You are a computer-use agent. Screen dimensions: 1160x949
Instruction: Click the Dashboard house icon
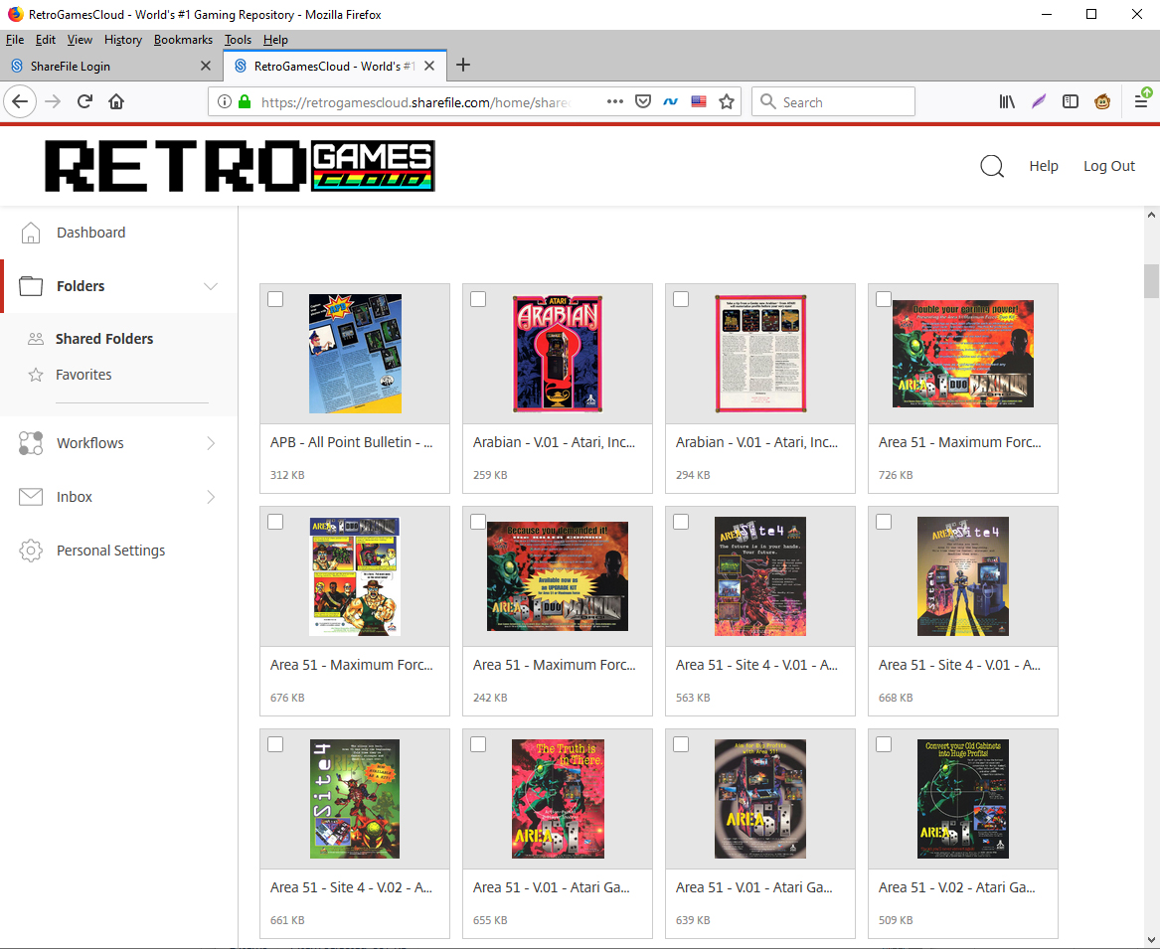pyautogui.click(x=31, y=233)
